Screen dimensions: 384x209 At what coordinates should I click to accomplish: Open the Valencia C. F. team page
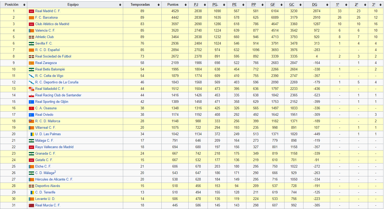point(45,31)
